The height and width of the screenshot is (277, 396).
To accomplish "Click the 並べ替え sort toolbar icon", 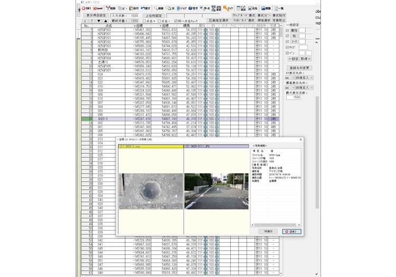I will (205, 8).
